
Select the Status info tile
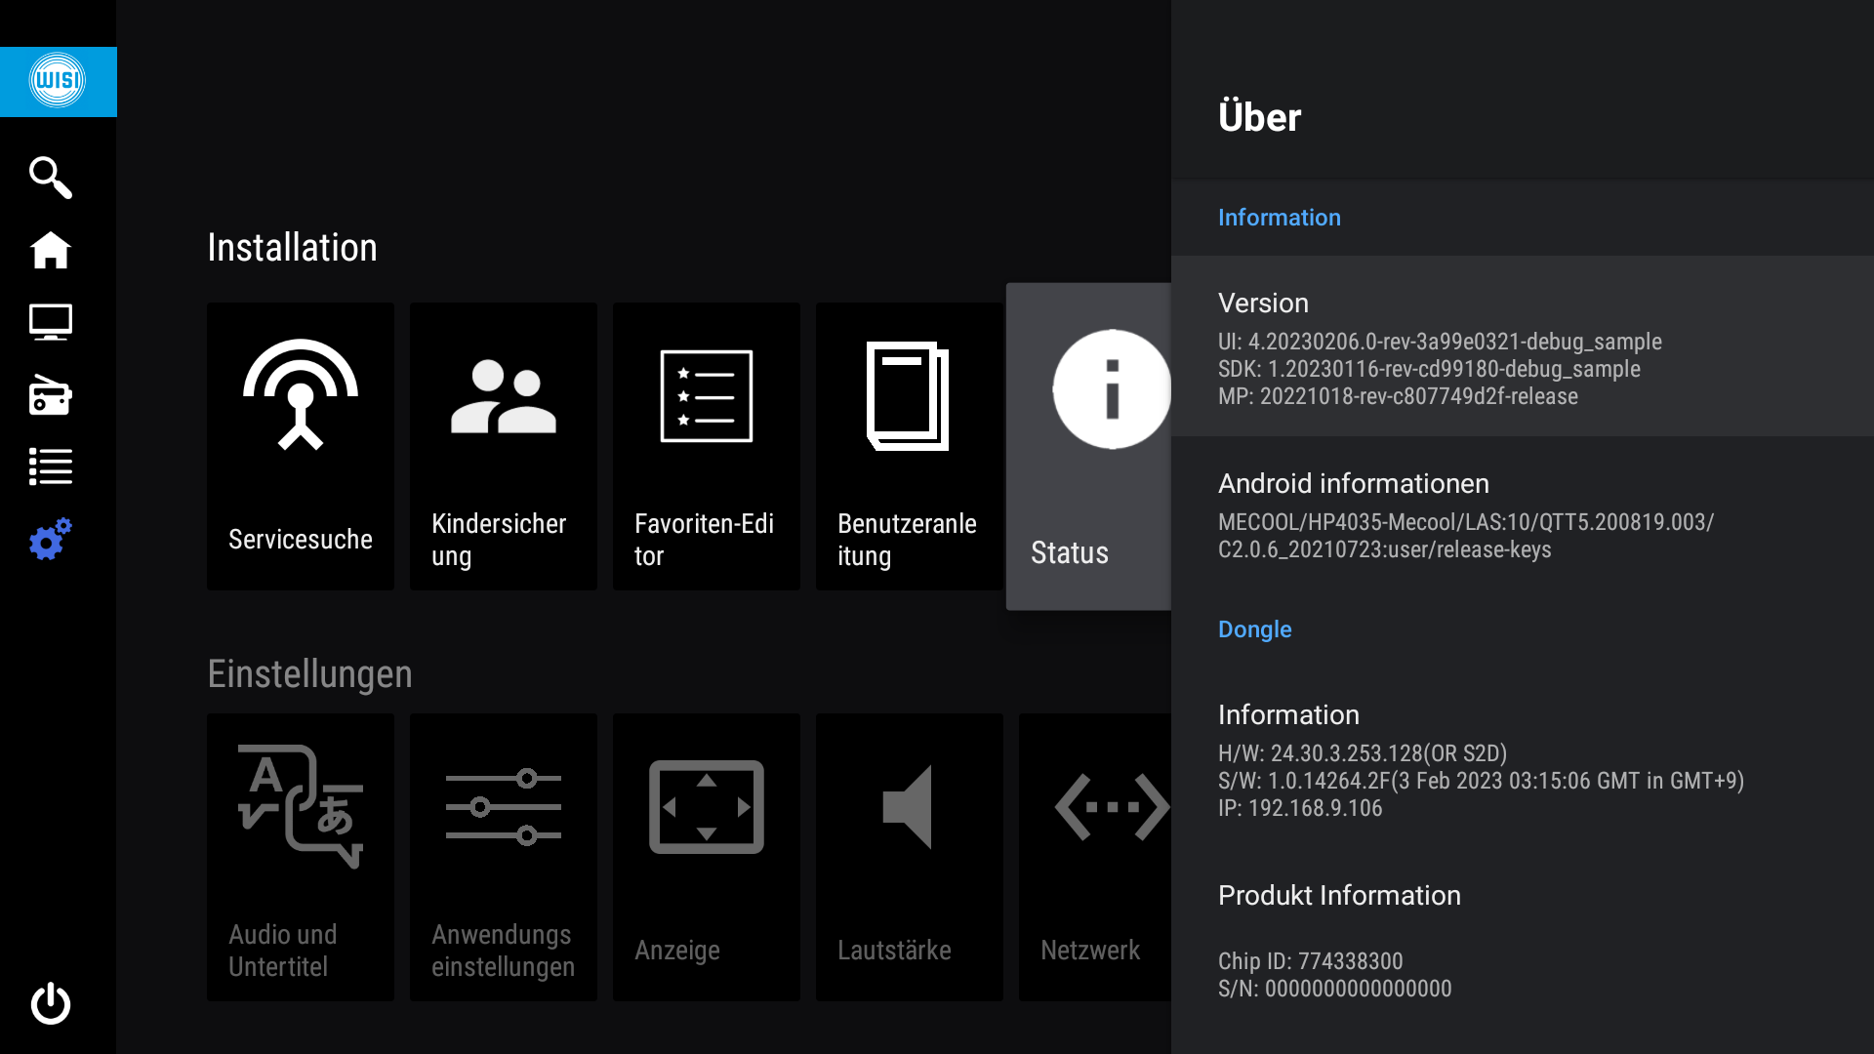(x=1088, y=446)
